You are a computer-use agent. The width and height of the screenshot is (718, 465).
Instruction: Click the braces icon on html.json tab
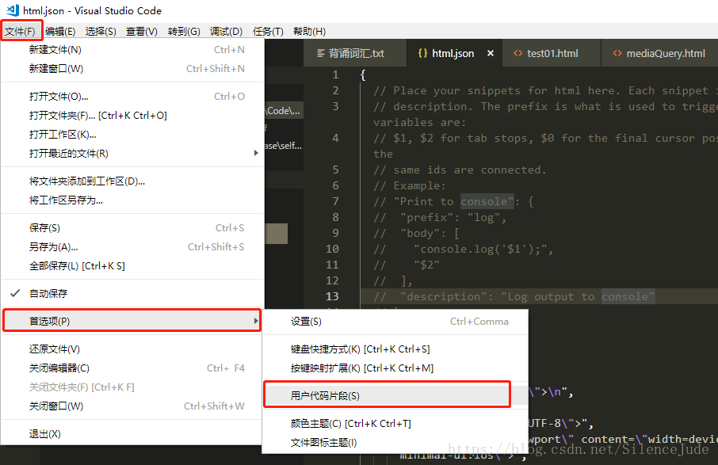click(422, 53)
